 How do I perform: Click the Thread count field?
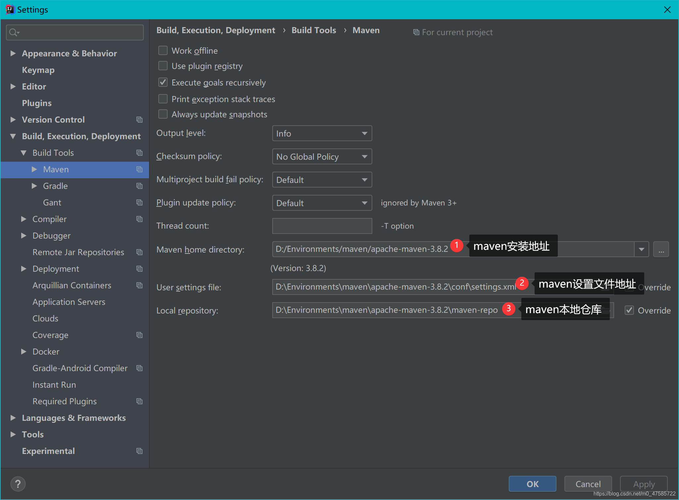[x=322, y=226]
